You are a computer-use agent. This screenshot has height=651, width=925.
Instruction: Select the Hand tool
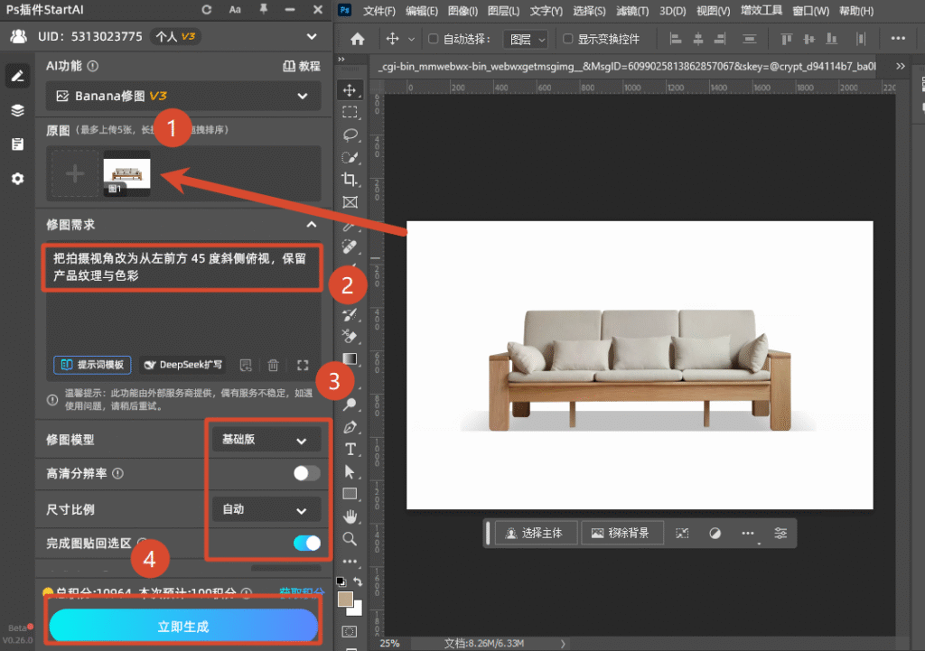tap(350, 516)
